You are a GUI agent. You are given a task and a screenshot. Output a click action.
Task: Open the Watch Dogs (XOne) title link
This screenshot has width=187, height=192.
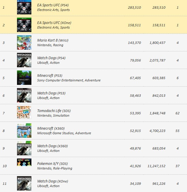click(x=52, y=181)
